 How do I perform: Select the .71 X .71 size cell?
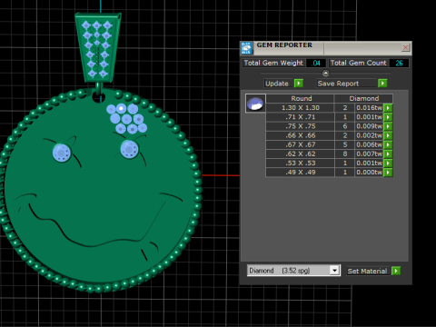[x=301, y=117]
